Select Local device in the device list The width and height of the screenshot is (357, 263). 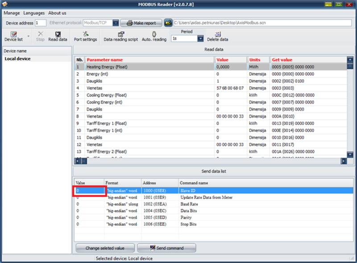coord(17,59)
